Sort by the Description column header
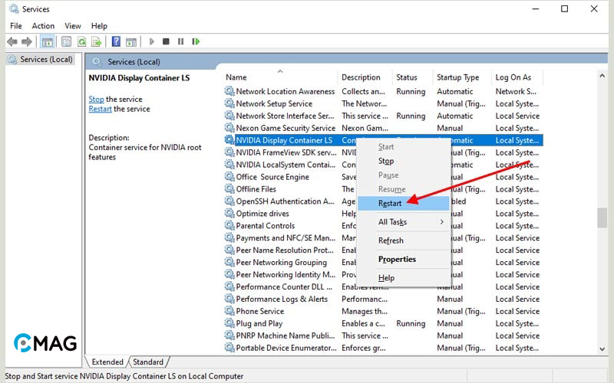The image size is (614, 383). (x=364, y=77)
